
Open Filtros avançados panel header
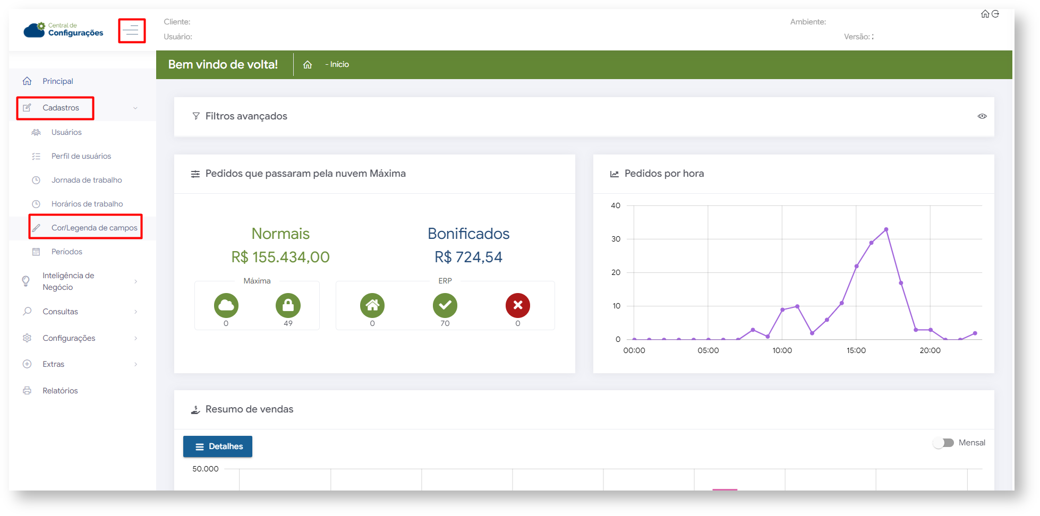[x=246, y=116]
